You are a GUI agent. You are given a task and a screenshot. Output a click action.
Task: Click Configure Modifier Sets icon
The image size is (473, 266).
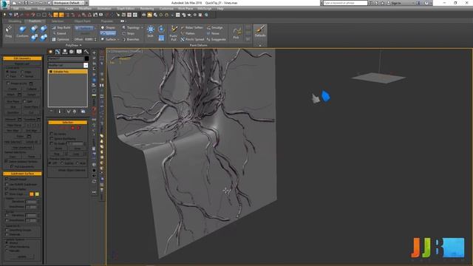click(83, 112)
